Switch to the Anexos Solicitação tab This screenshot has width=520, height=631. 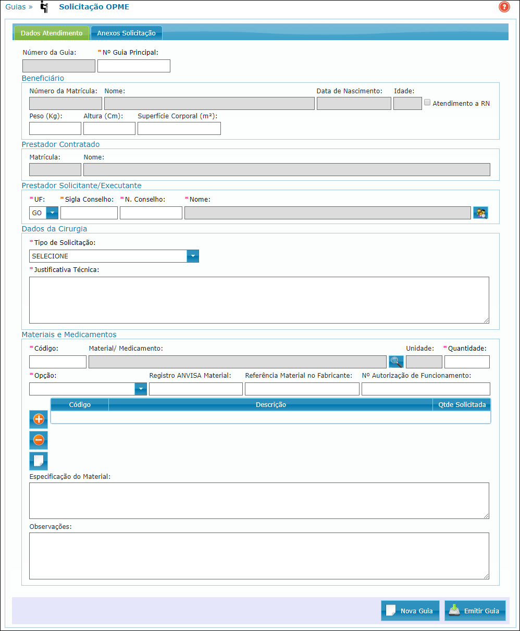point(126,33)
